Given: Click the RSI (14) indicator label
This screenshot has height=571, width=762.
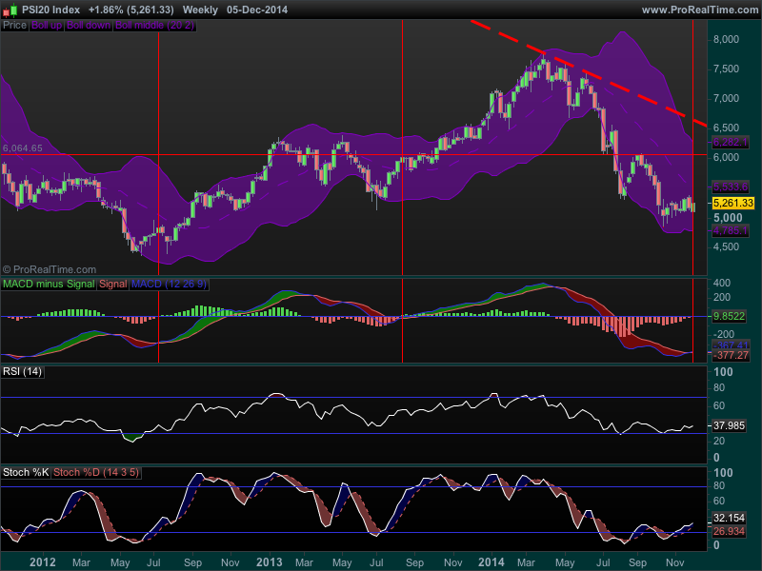Looking at the screenshot, I should click(22, 370).
